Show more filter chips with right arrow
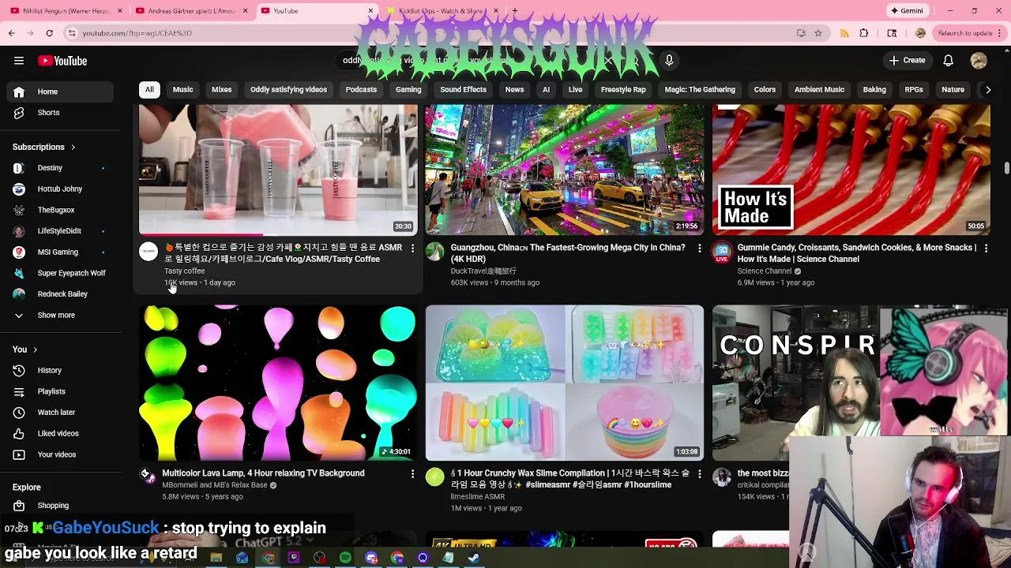 click(987, 90)
